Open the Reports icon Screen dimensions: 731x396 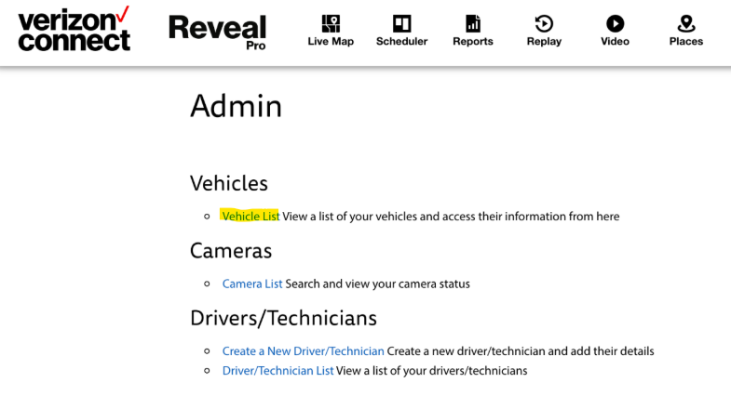coord(473,23)
